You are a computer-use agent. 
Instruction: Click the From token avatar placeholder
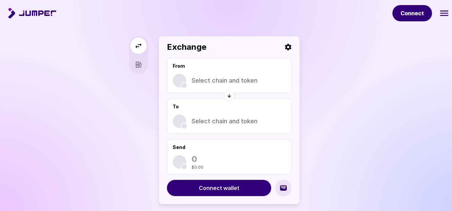click(x=179, y=81)
